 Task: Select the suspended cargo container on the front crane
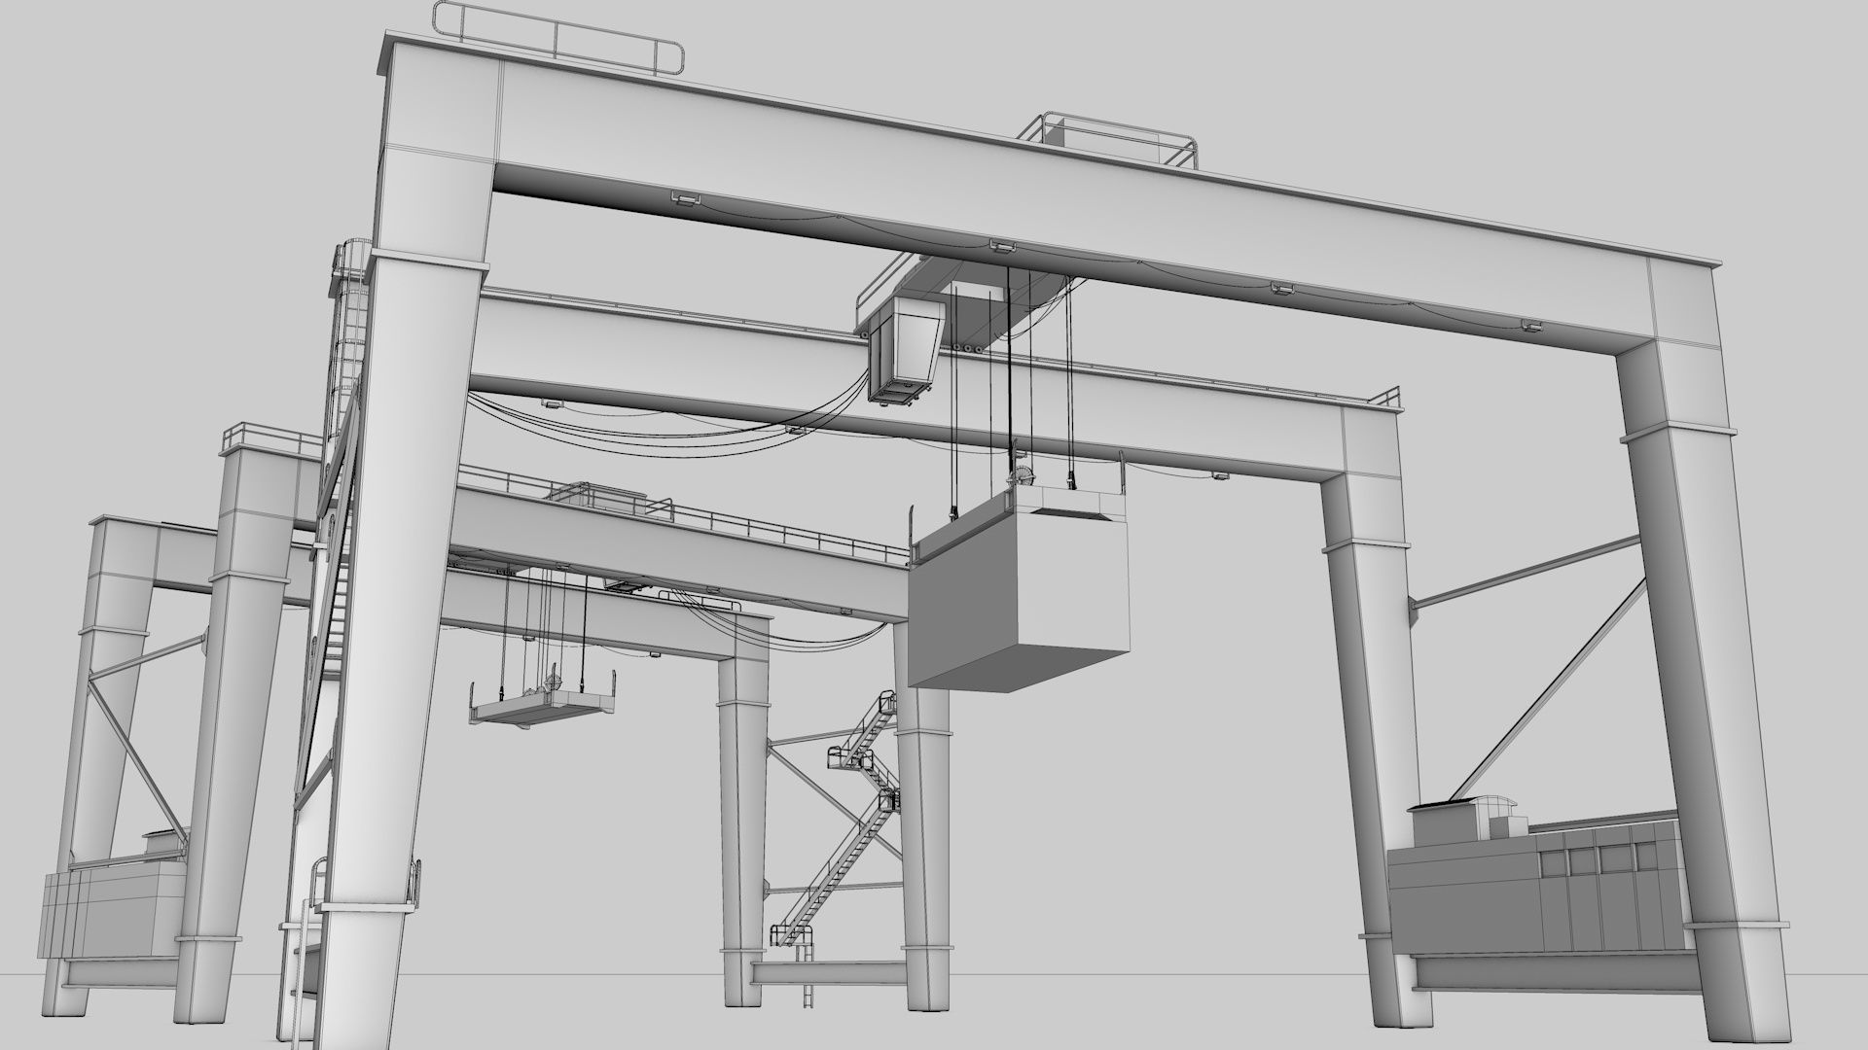(1019, 589)
